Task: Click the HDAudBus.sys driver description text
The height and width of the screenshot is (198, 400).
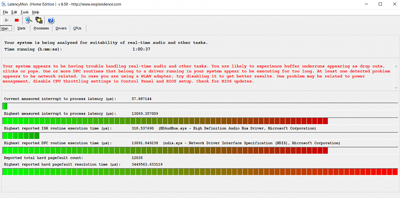Action: [237, 128]
